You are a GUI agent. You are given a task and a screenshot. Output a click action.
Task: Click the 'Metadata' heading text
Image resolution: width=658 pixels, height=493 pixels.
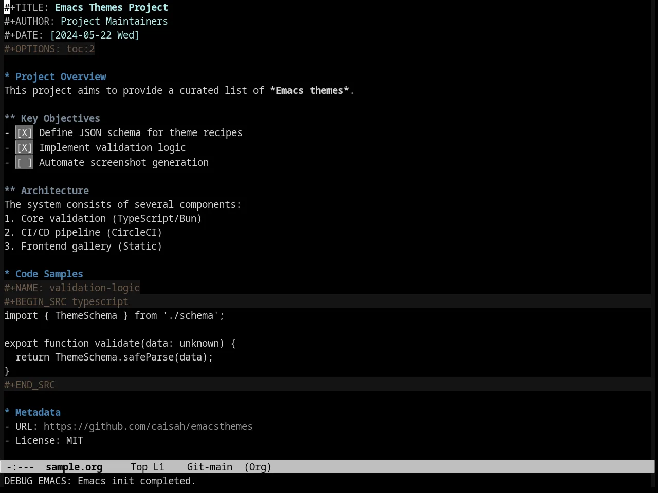38,413
